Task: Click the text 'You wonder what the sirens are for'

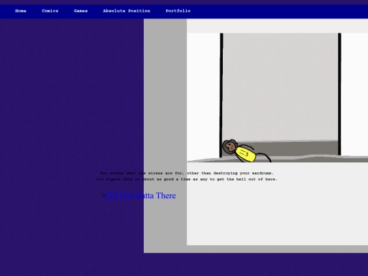Action: pyautogui.click(x=142, y=173)
